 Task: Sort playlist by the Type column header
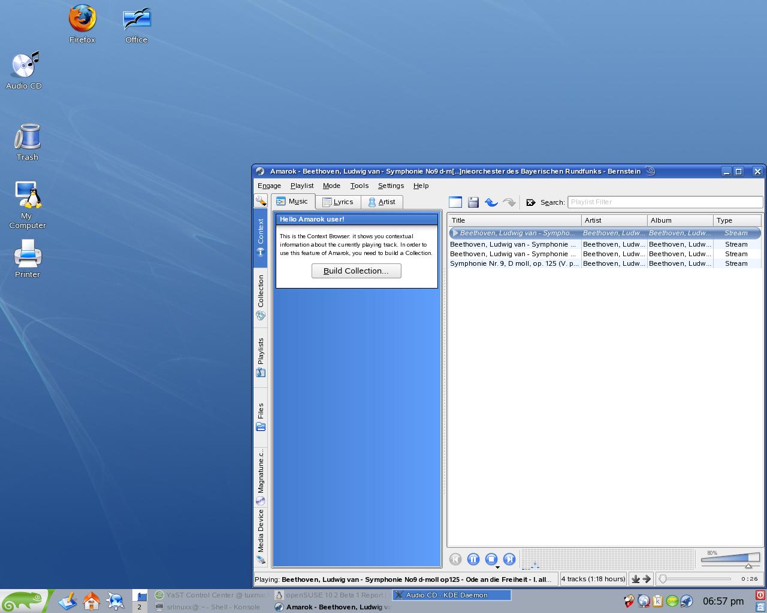(x=737, y=220)
